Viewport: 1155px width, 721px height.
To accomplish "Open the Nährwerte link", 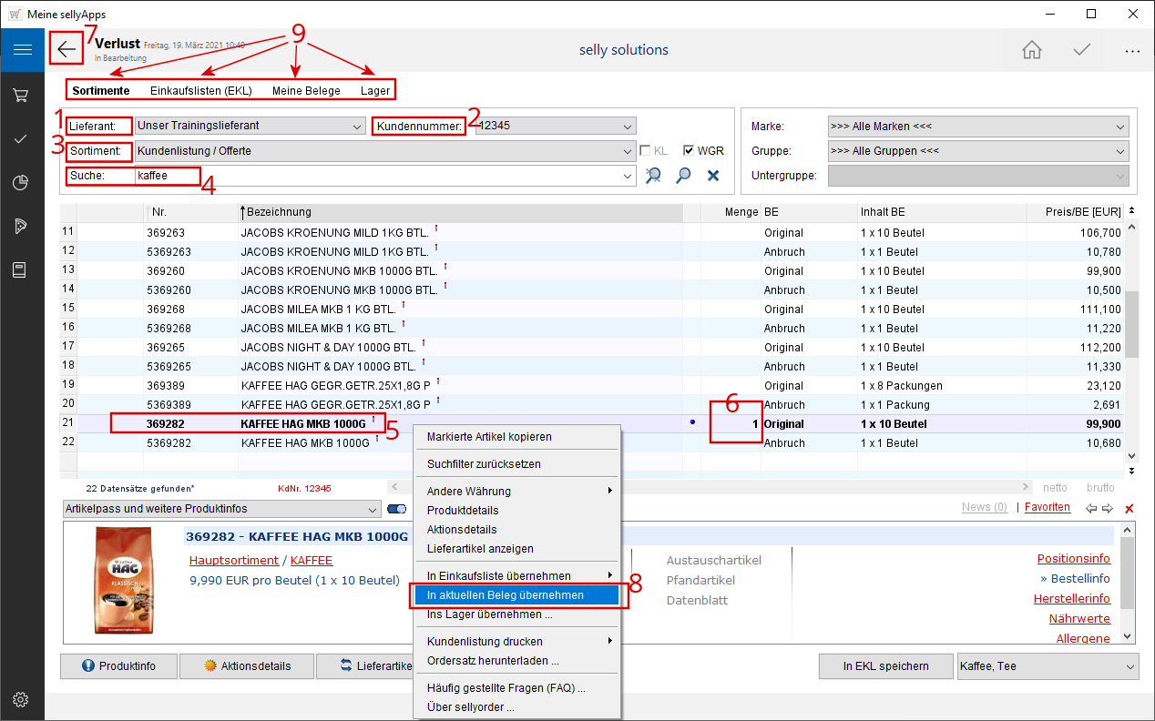I will (1079, 619).
